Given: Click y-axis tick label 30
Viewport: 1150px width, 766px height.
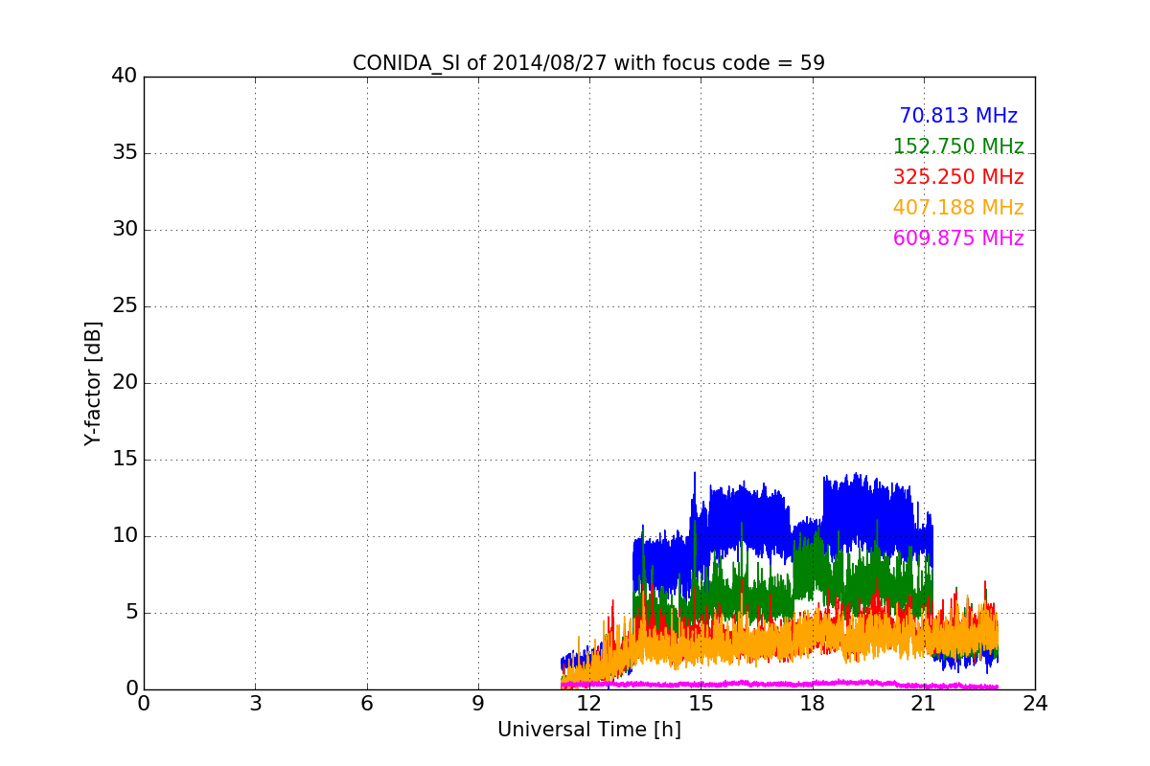Looking at the screenshot, I should [x=125, y=230].
